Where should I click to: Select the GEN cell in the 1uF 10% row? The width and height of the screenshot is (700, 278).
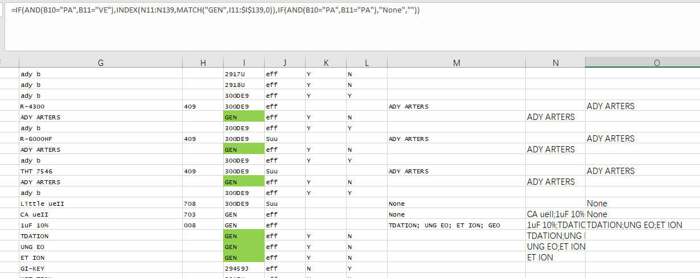tap(244, 225)
